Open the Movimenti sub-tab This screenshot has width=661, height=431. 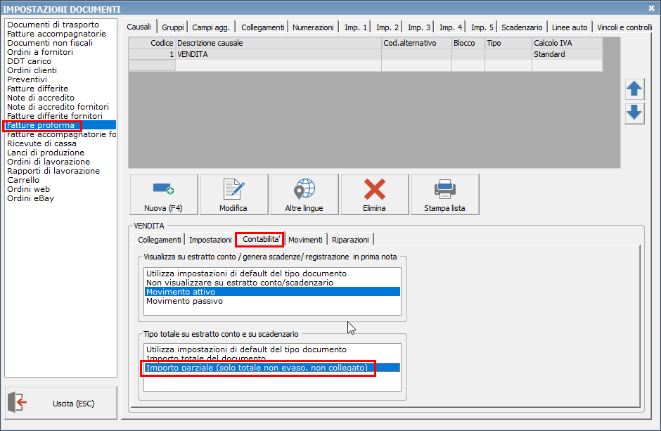tap(305, 240)
